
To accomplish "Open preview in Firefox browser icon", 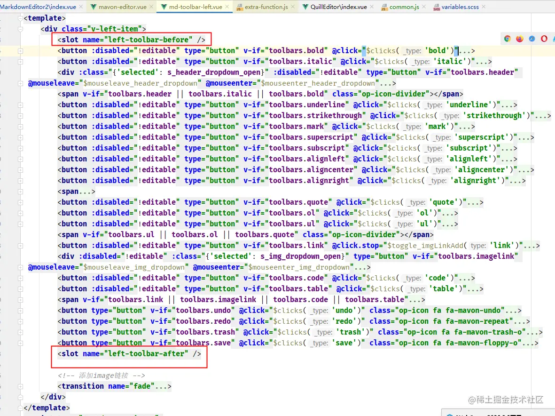I will pos(520,39).
